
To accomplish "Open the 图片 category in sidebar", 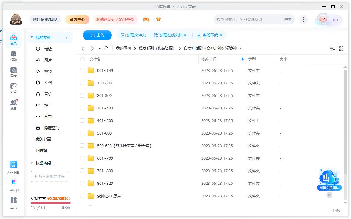I will click(x=48, y=60).
